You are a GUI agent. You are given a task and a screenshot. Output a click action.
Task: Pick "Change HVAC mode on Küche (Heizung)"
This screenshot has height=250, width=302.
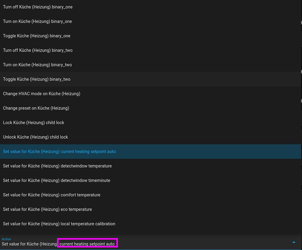(x=41, y=94)
